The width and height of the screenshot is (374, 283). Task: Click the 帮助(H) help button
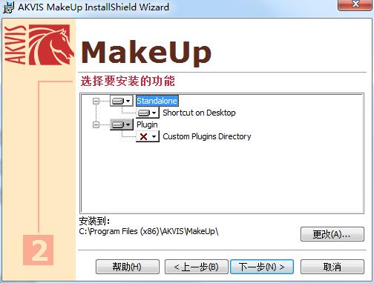[128, 267]
